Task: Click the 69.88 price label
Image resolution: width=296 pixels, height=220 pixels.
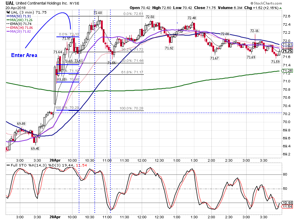Action: click(x=21, y=124)
